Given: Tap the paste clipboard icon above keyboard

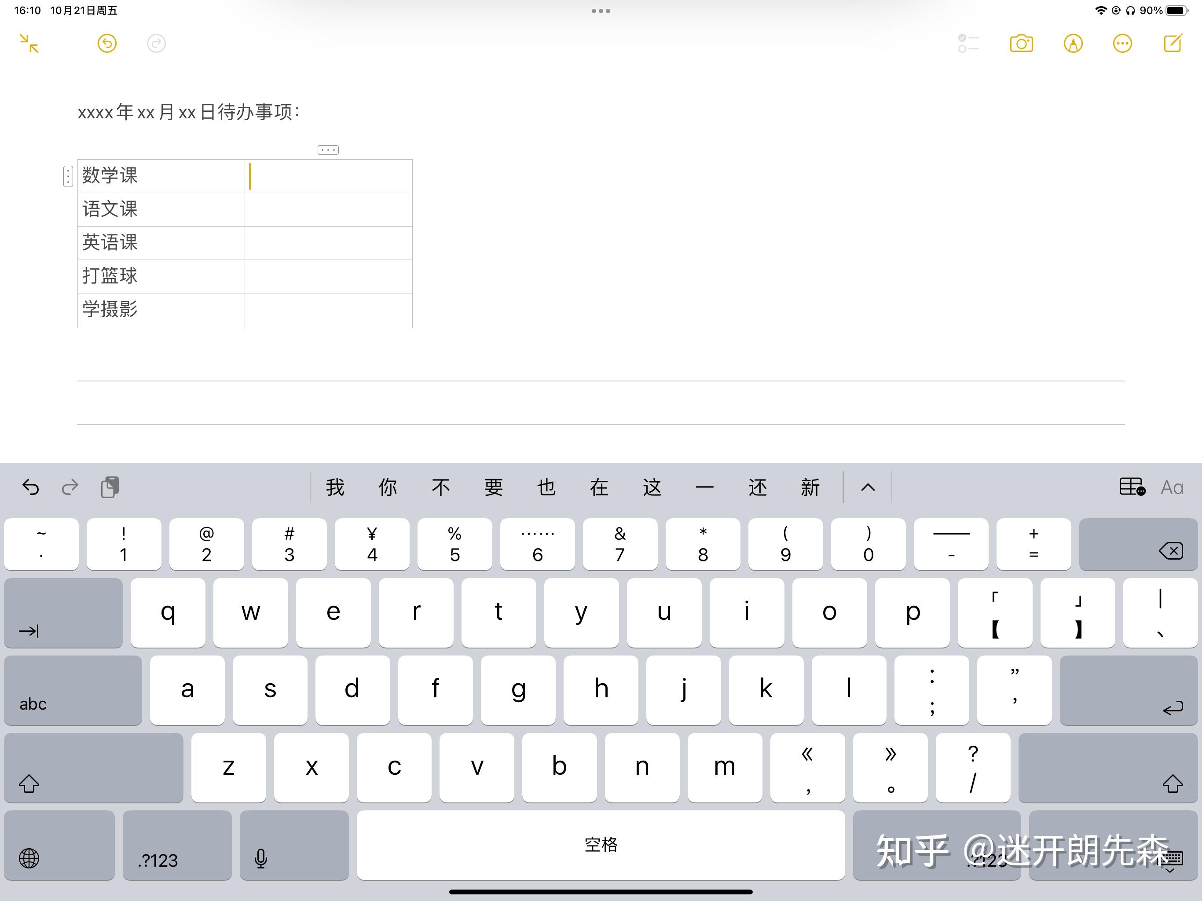Looking at the screenshot, I should (110, 487).
